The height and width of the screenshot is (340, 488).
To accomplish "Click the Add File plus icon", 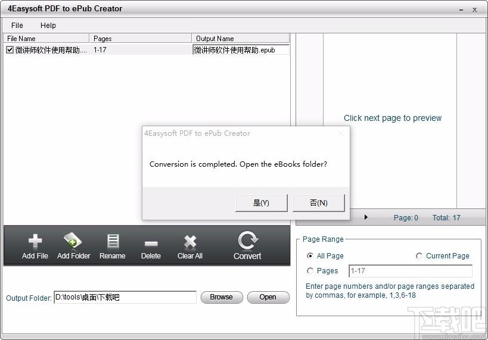I will (x=35, y=241).
